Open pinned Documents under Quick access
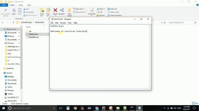 coord(12,40)
